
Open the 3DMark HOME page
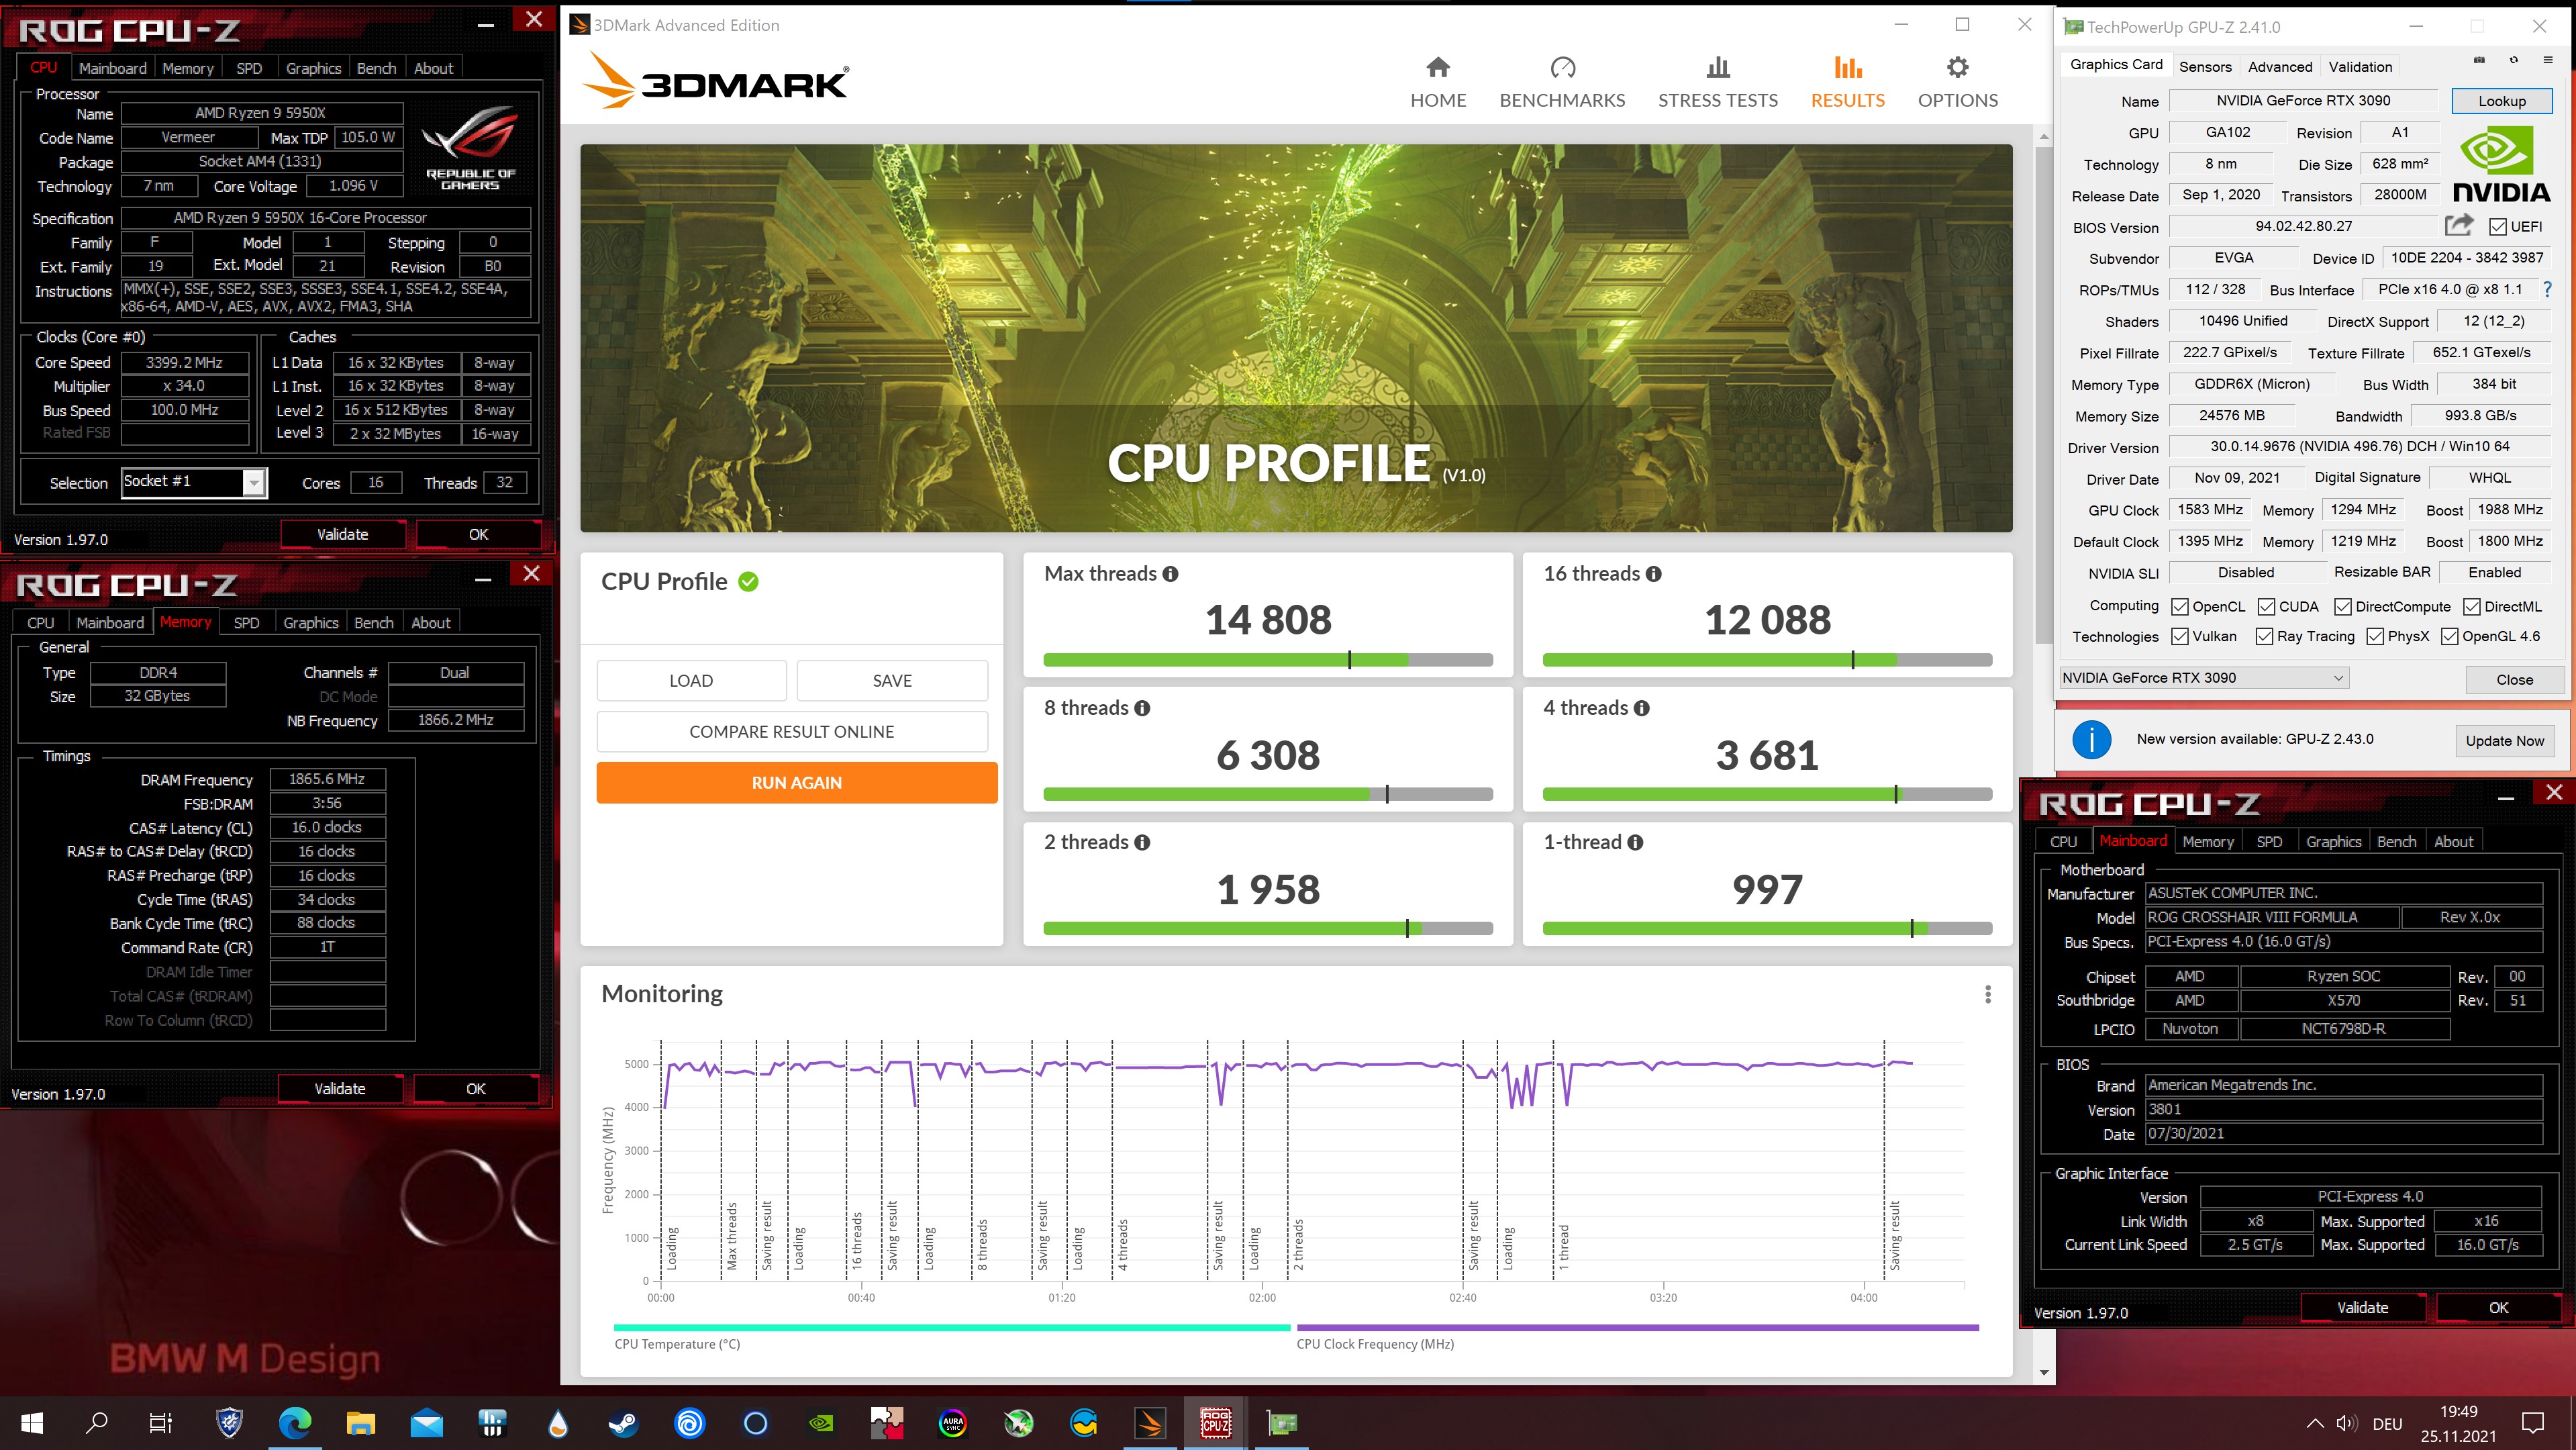click(1438, 82)
